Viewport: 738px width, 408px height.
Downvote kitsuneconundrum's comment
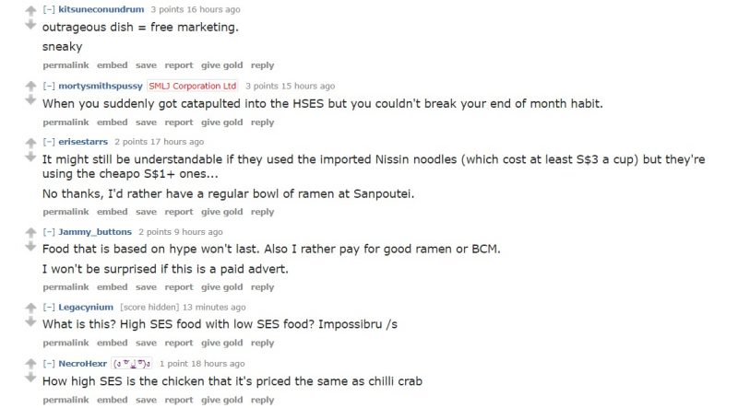coord(30,25)
